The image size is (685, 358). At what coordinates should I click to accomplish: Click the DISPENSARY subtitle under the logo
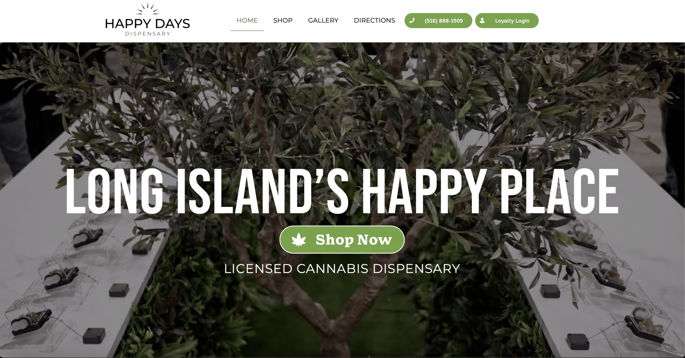coord(148,34)
